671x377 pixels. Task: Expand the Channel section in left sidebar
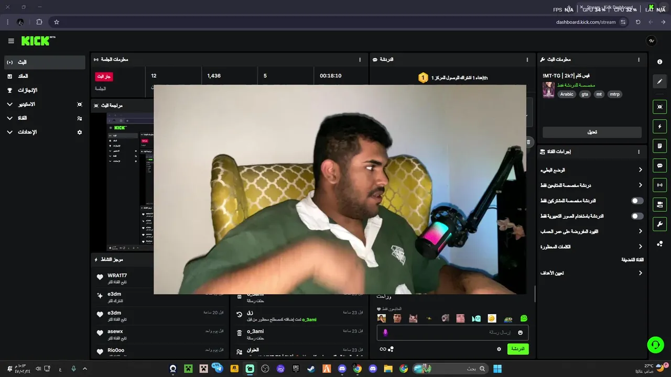pyautogui.click(x=9, y=118)
